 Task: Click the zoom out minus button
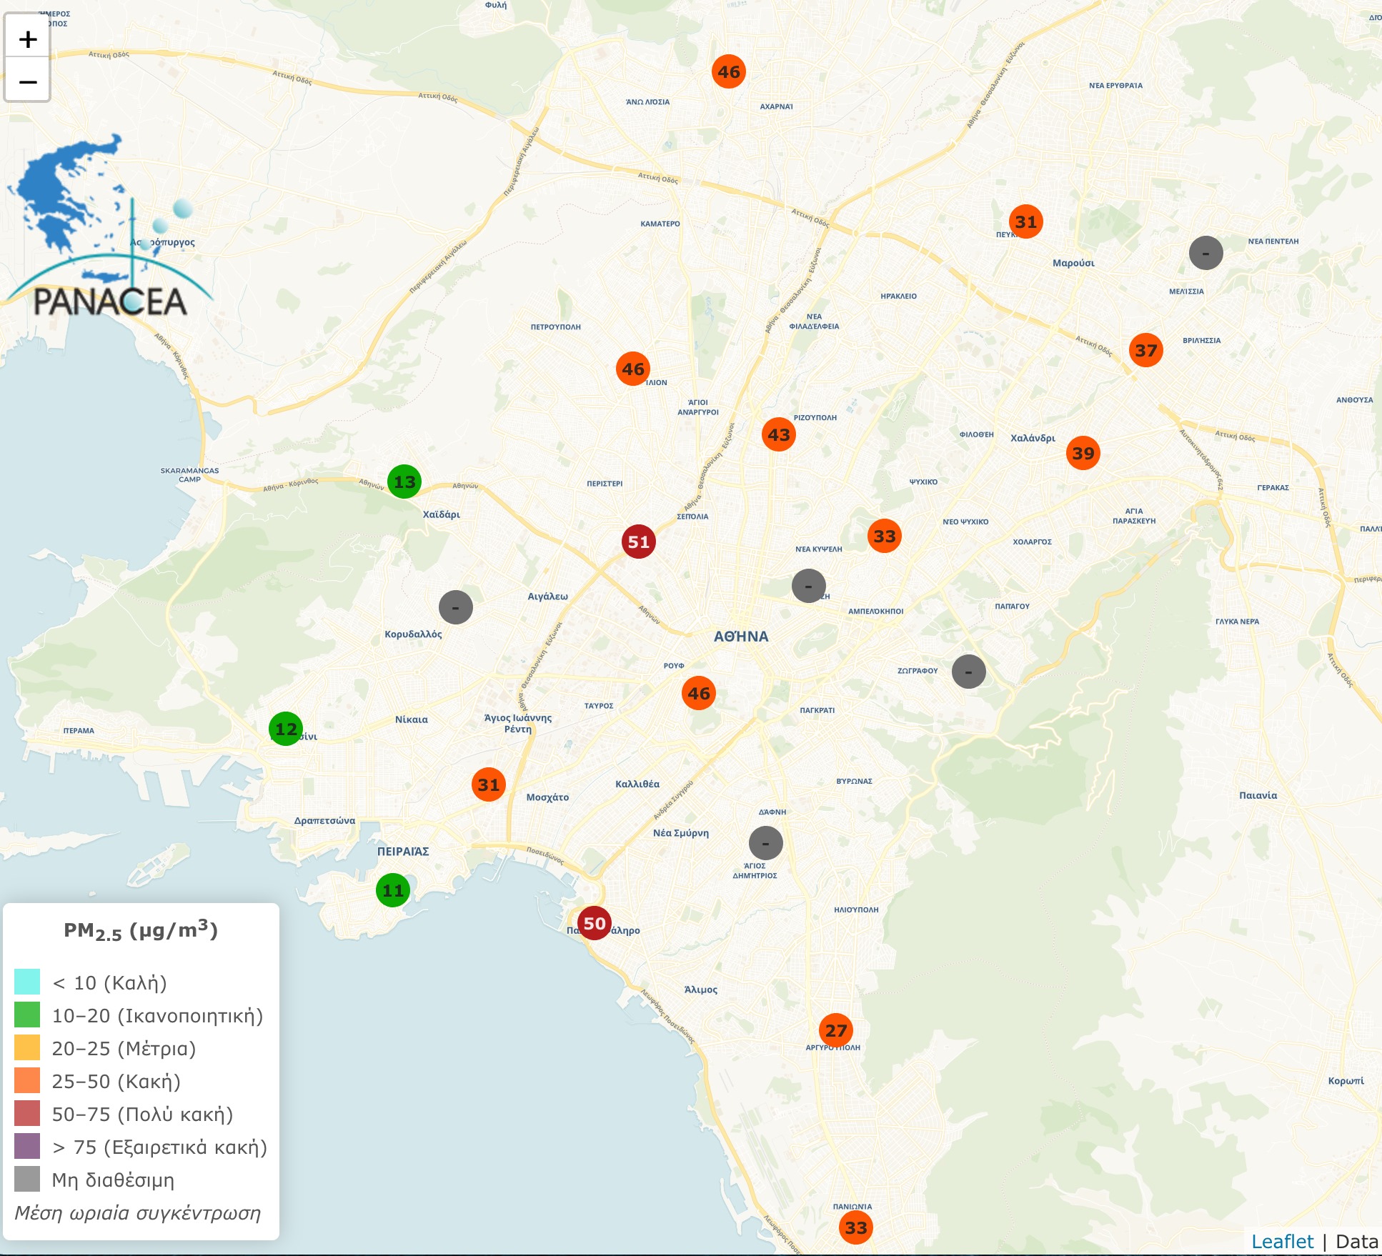tap(27, 81)
